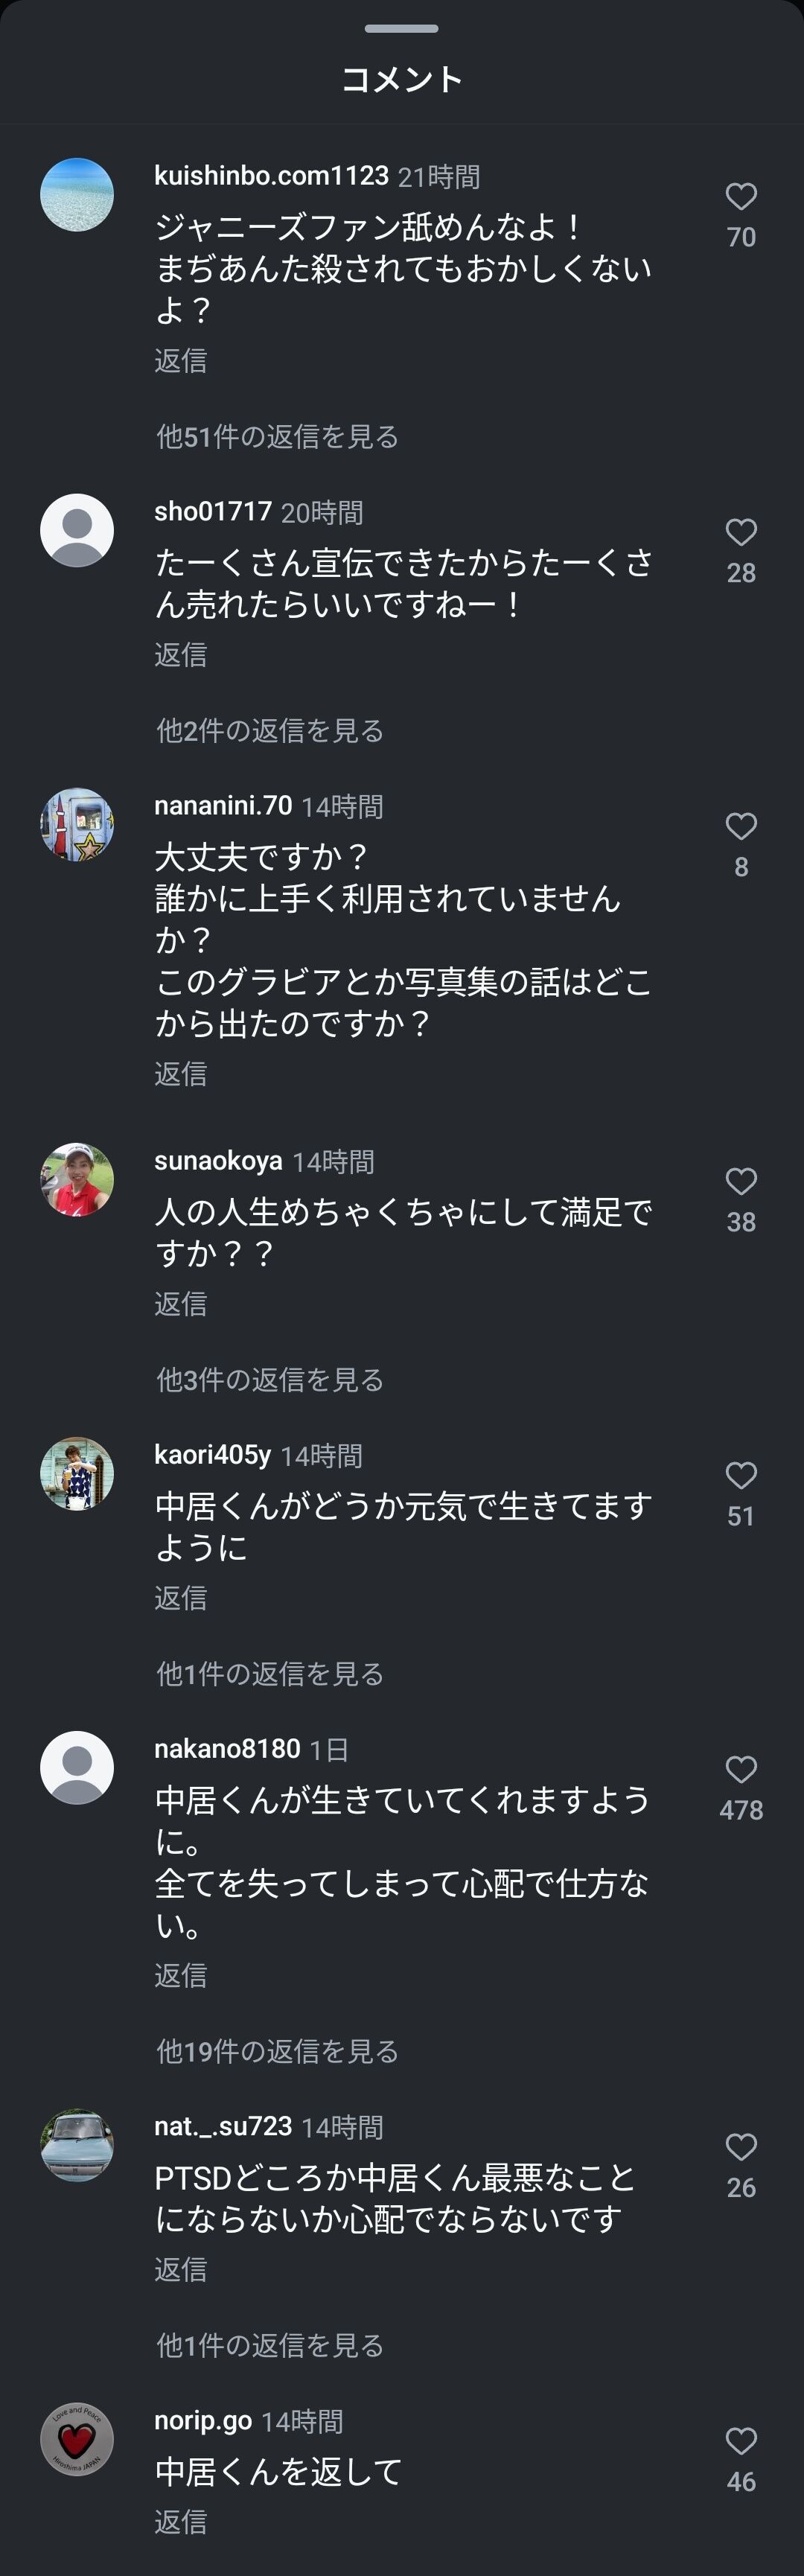Open nat._.su723 username link
The width and height of the screenshot is (804, 2576).
tap(223, 2125)
